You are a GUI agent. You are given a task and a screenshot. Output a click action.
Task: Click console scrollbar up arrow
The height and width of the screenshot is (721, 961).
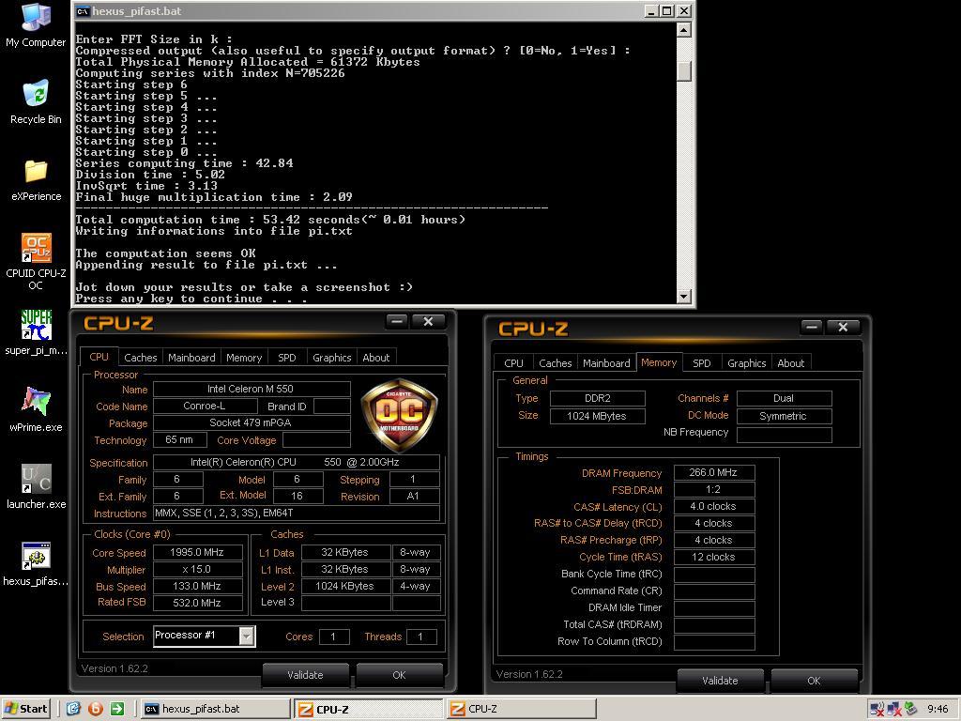pos(684,30)
